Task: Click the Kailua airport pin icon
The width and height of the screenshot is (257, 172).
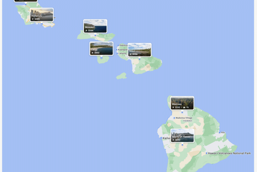Action: tap(161, 138)
